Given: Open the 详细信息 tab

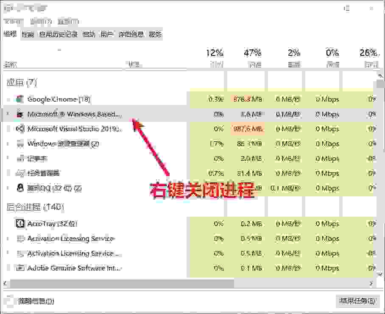Looking at the screenshot, I should click(131, 35).
